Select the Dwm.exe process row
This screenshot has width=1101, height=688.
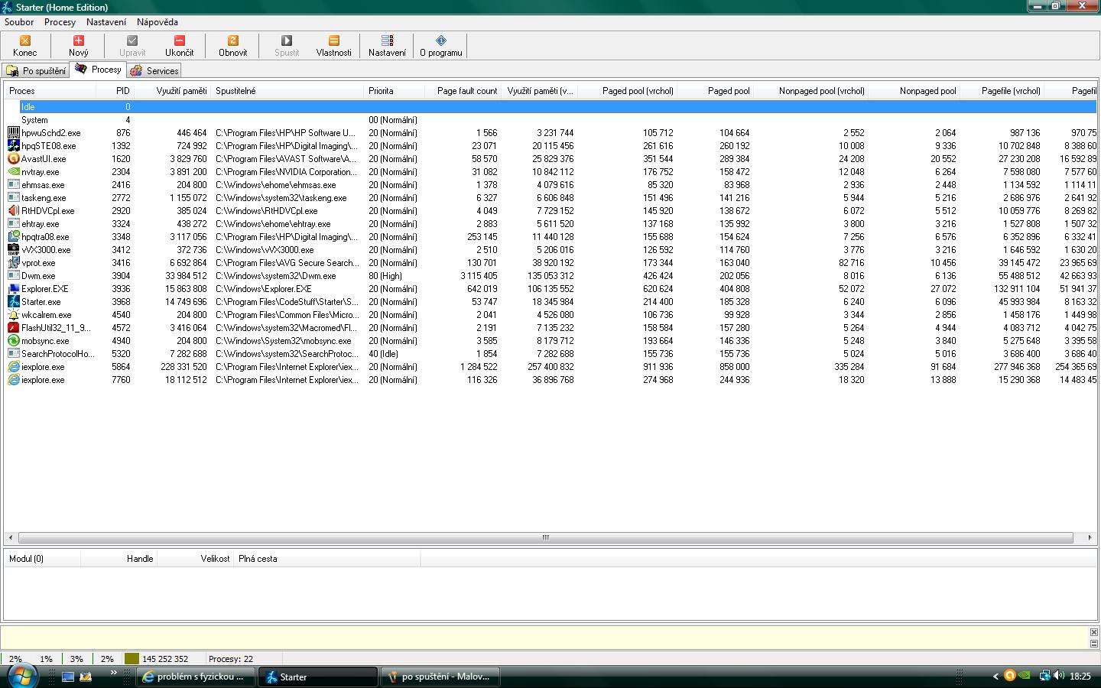point(550,276)
